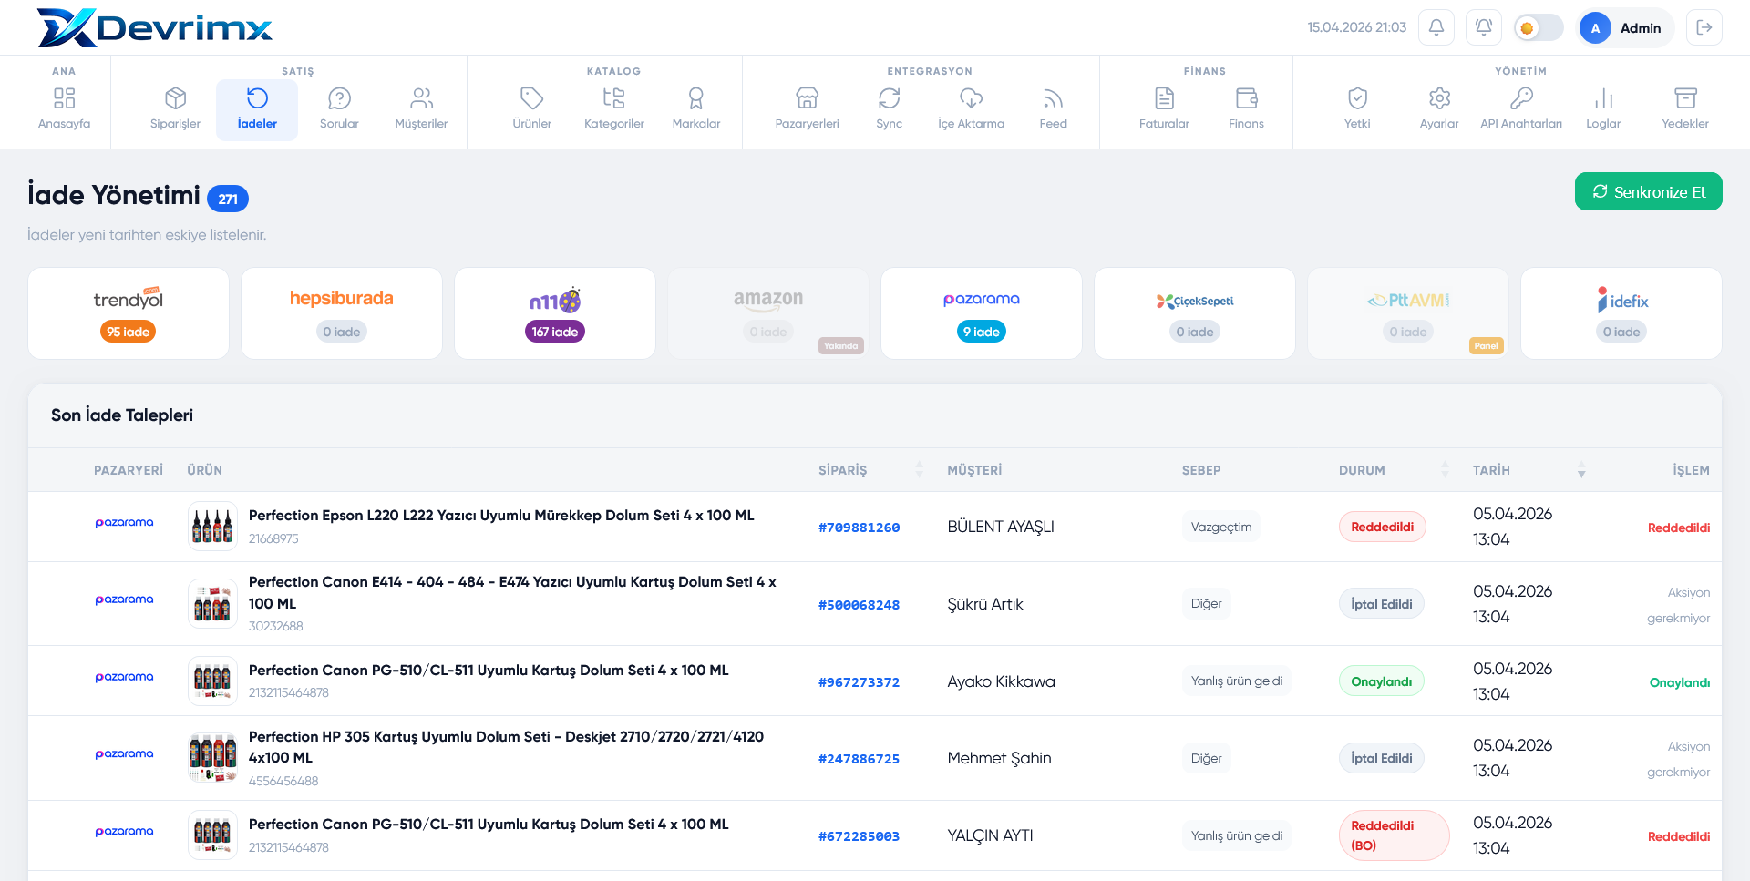The width and height of the screenshot is (1750, 881).
Task: Click the ringing alert bell toggle
Action: (1484, 27)
